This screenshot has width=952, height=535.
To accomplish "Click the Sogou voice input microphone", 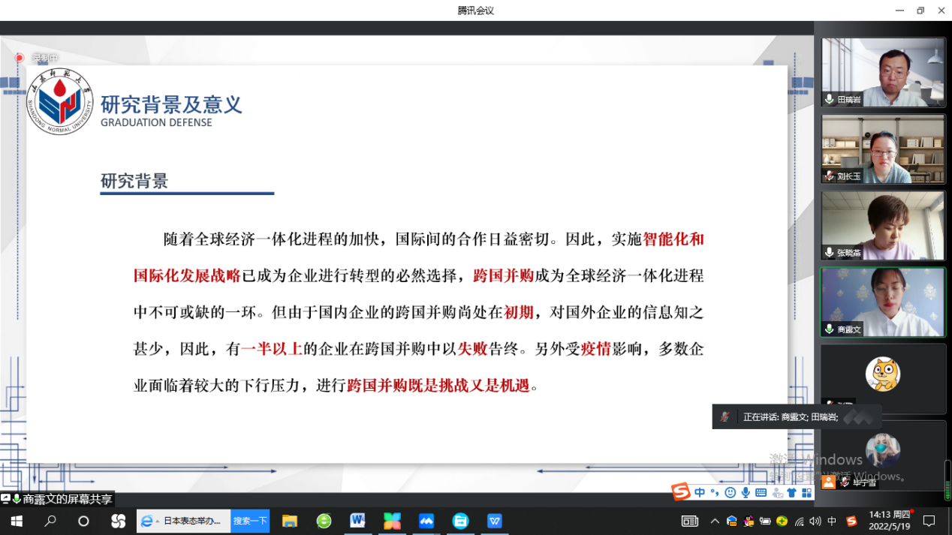I will click(746, 493).
